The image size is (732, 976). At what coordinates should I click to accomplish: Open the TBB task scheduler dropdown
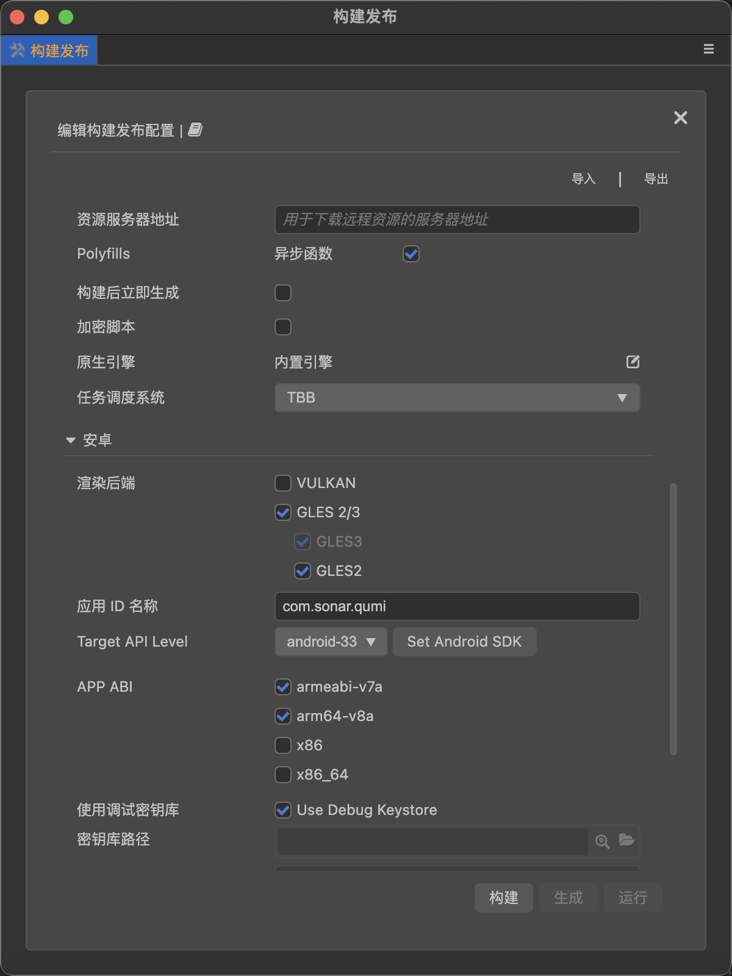pyautogui.click(x=457, y=398)
